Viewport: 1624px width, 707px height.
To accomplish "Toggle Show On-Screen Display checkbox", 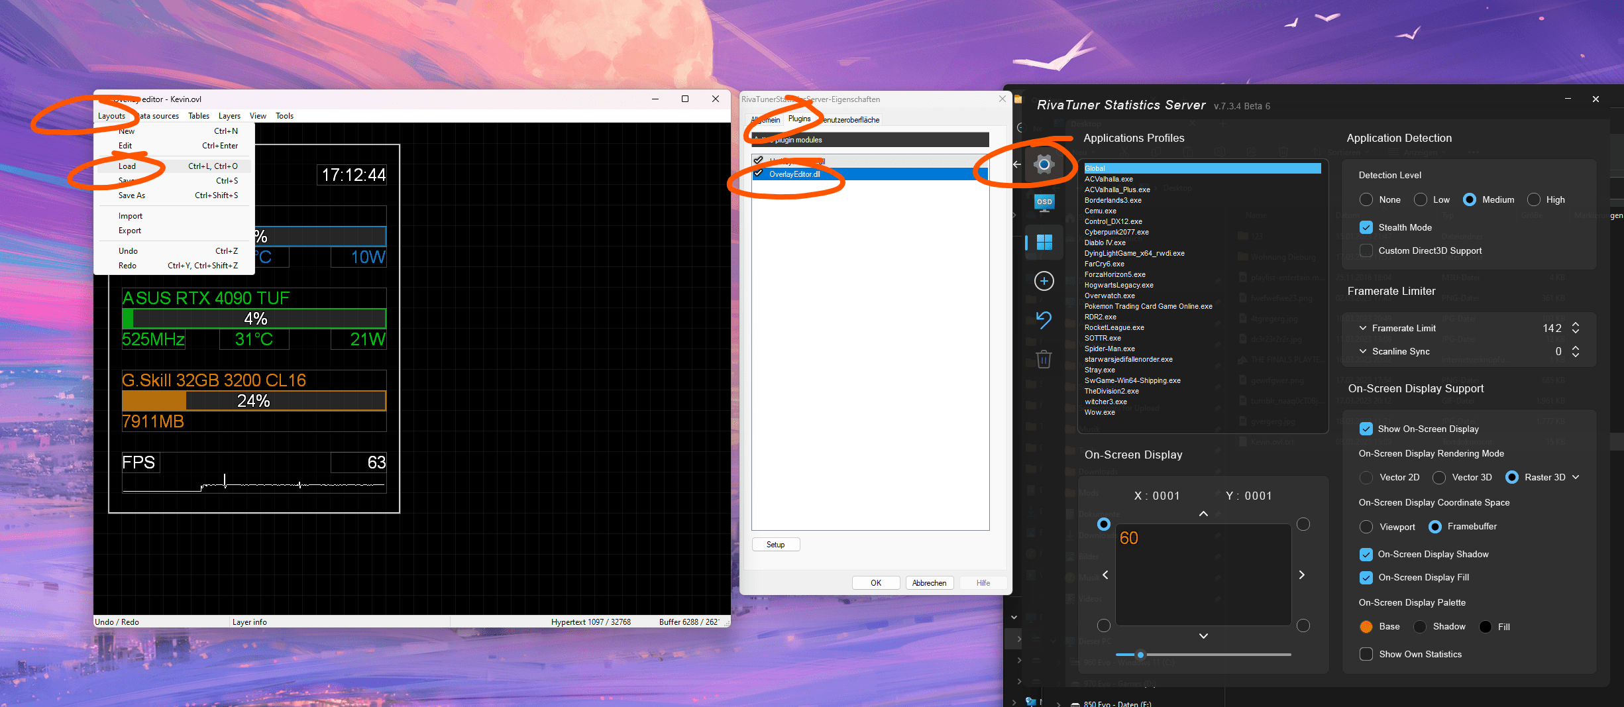I will [1366, 429].
